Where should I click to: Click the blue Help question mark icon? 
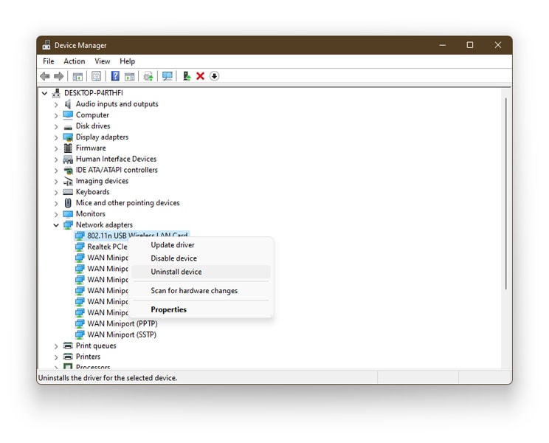[x=115, y=76]
